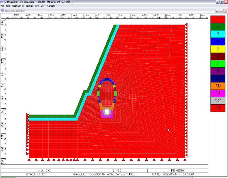228x178 pixels.
Task: Open the File menu
Action: tap(2, 6)
